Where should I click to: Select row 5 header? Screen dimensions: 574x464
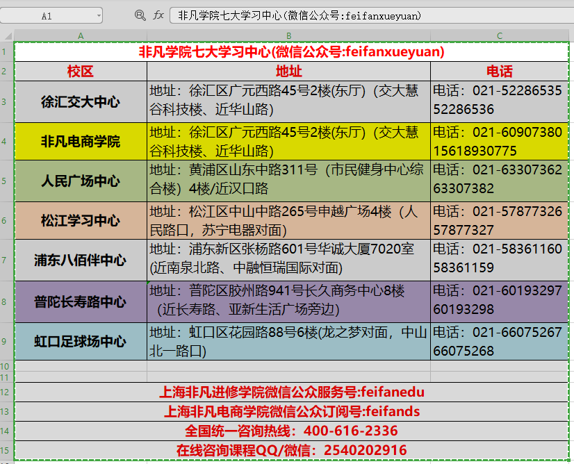[x=6, y=181]
